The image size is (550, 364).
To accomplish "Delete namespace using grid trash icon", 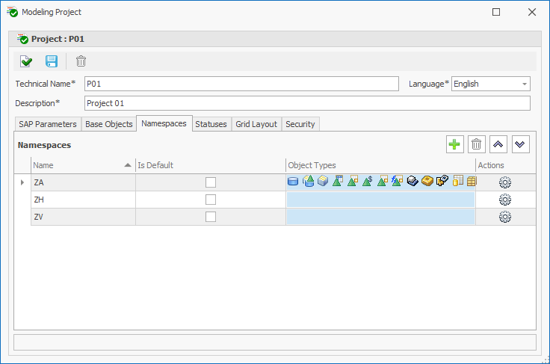I will pos(476,145).
